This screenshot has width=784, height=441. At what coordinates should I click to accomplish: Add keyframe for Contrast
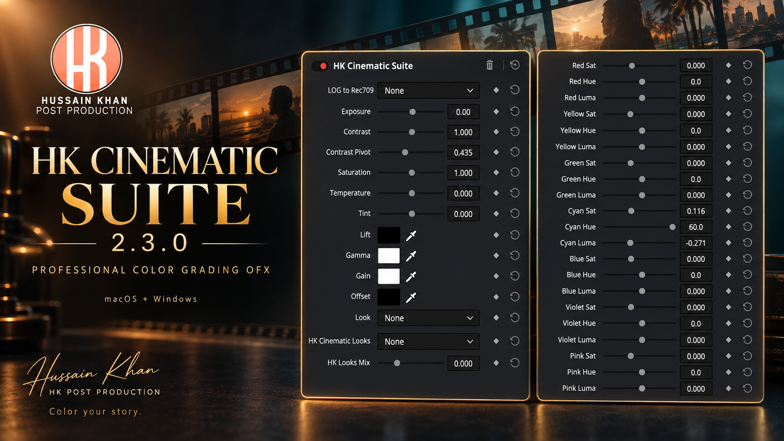pyautogui.click(x=496, y=132)
